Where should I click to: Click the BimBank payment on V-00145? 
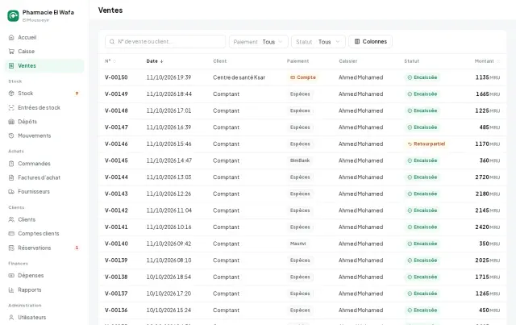300,160
